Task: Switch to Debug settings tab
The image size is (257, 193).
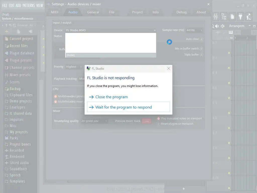Action: pos(181,12)
